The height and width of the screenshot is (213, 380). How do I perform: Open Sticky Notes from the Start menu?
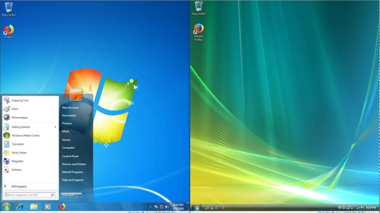coord(30,152)
